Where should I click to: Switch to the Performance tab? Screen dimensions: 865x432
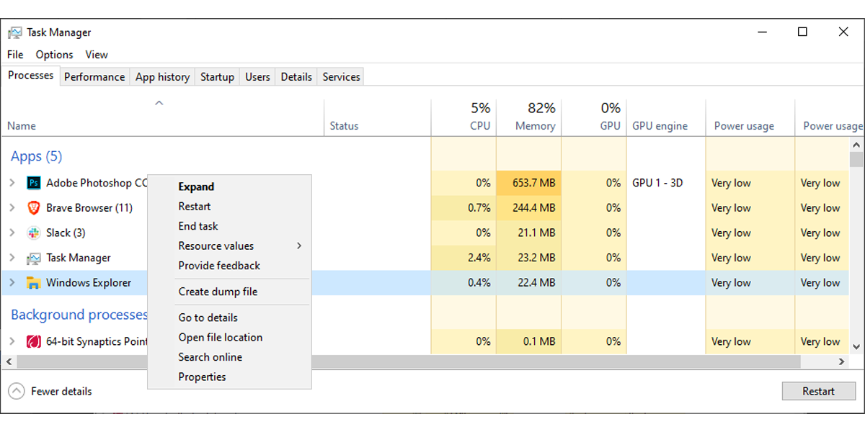pos(94,77)
